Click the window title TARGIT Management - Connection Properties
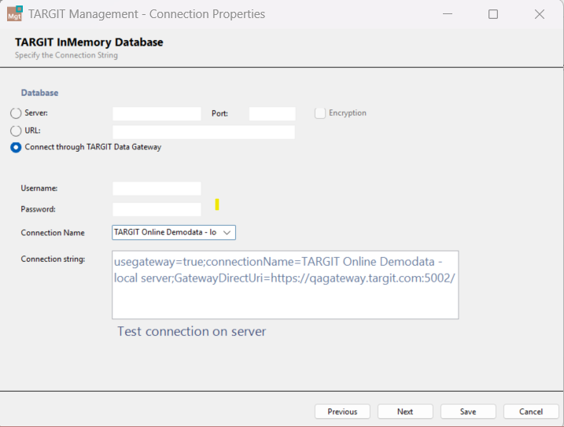Image resolution: width=564 pixels, height=427 pixels. (x=147, y=14)
